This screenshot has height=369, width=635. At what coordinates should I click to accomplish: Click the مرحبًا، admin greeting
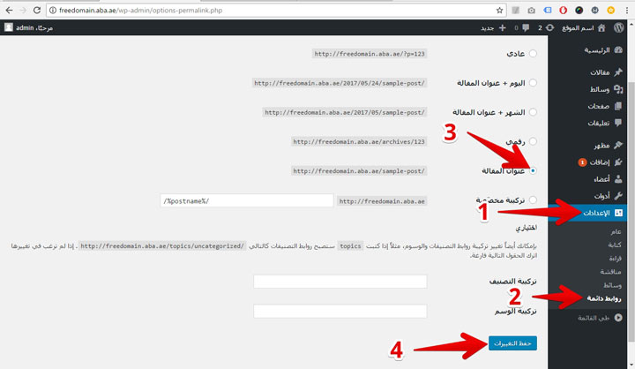pos(34,28)
